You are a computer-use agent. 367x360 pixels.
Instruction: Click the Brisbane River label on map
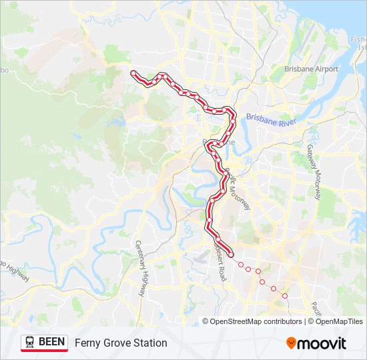click(x=272, y=120)
